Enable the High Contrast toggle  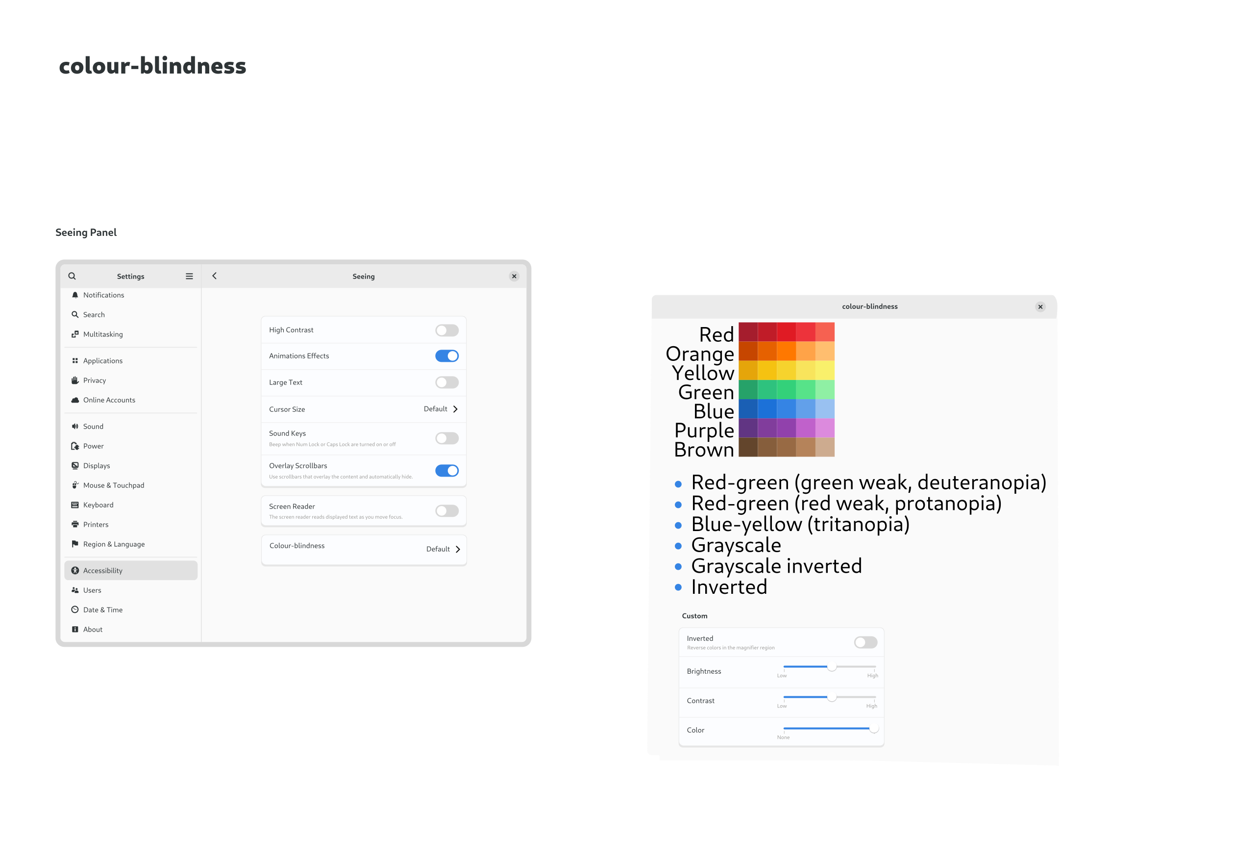pyautogui.click(x=446, y=330)
